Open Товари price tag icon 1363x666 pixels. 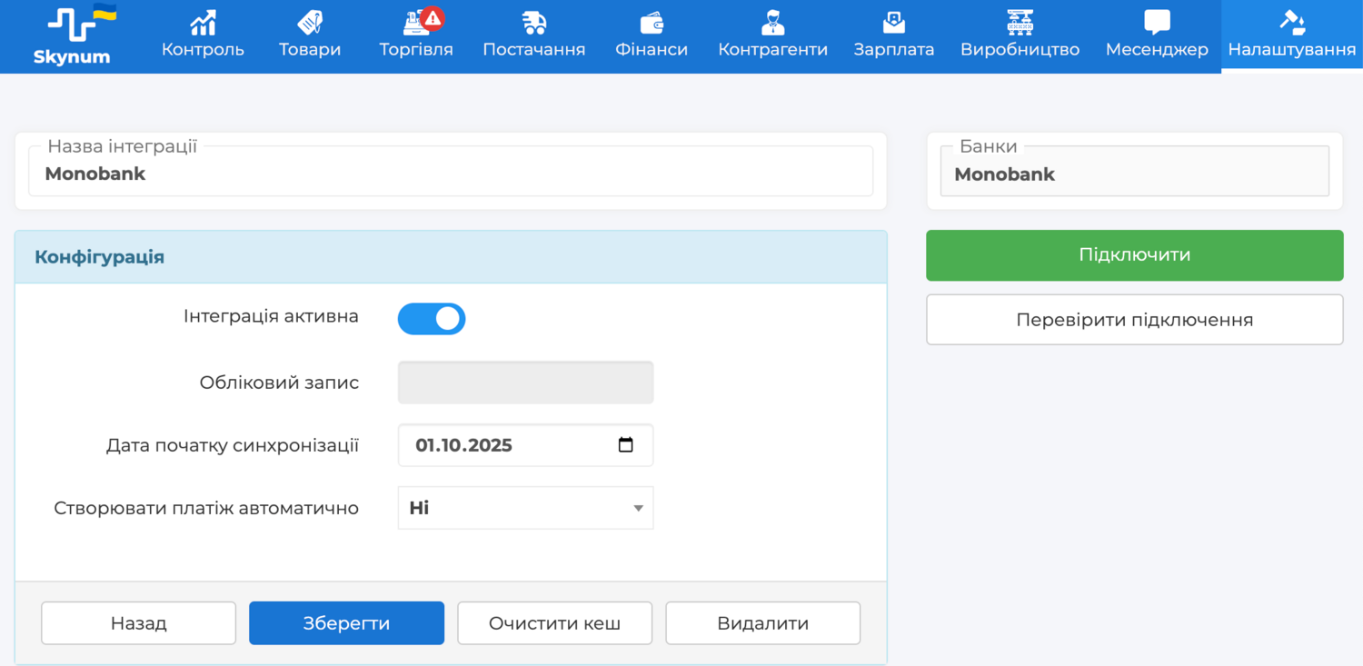pos(310,22)
